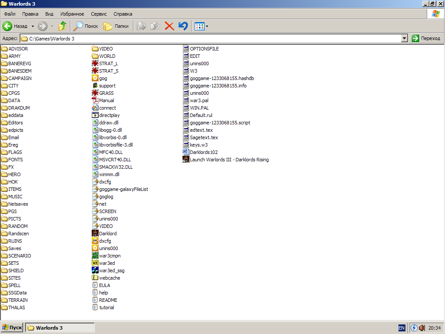The height and width of the screenshot is (334, 445).
Task: Select the CAMPAIGN folder
Action: click(17, 78)
